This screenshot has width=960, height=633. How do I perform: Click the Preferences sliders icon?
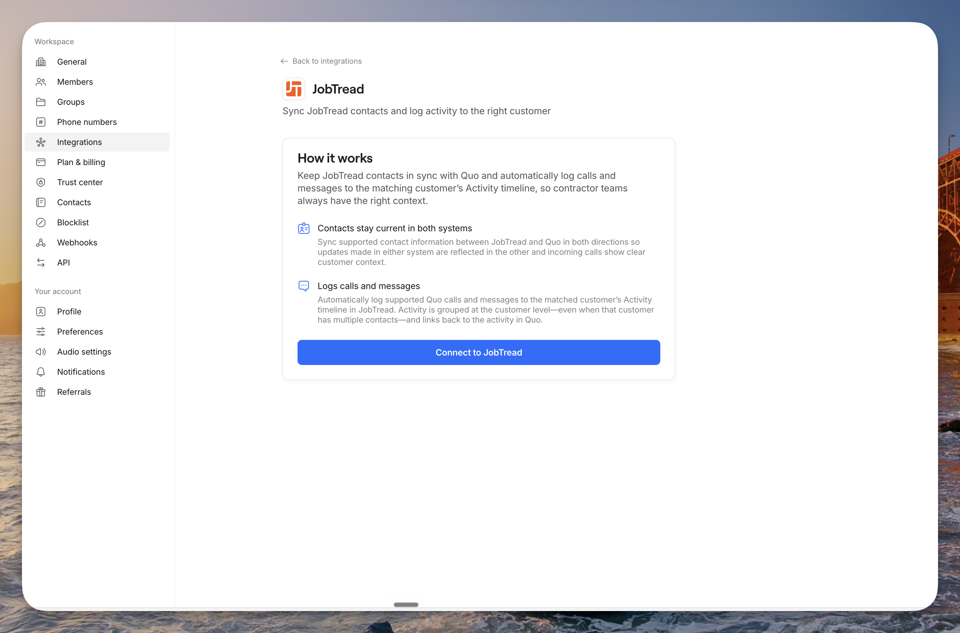click(x=41, y=332)
